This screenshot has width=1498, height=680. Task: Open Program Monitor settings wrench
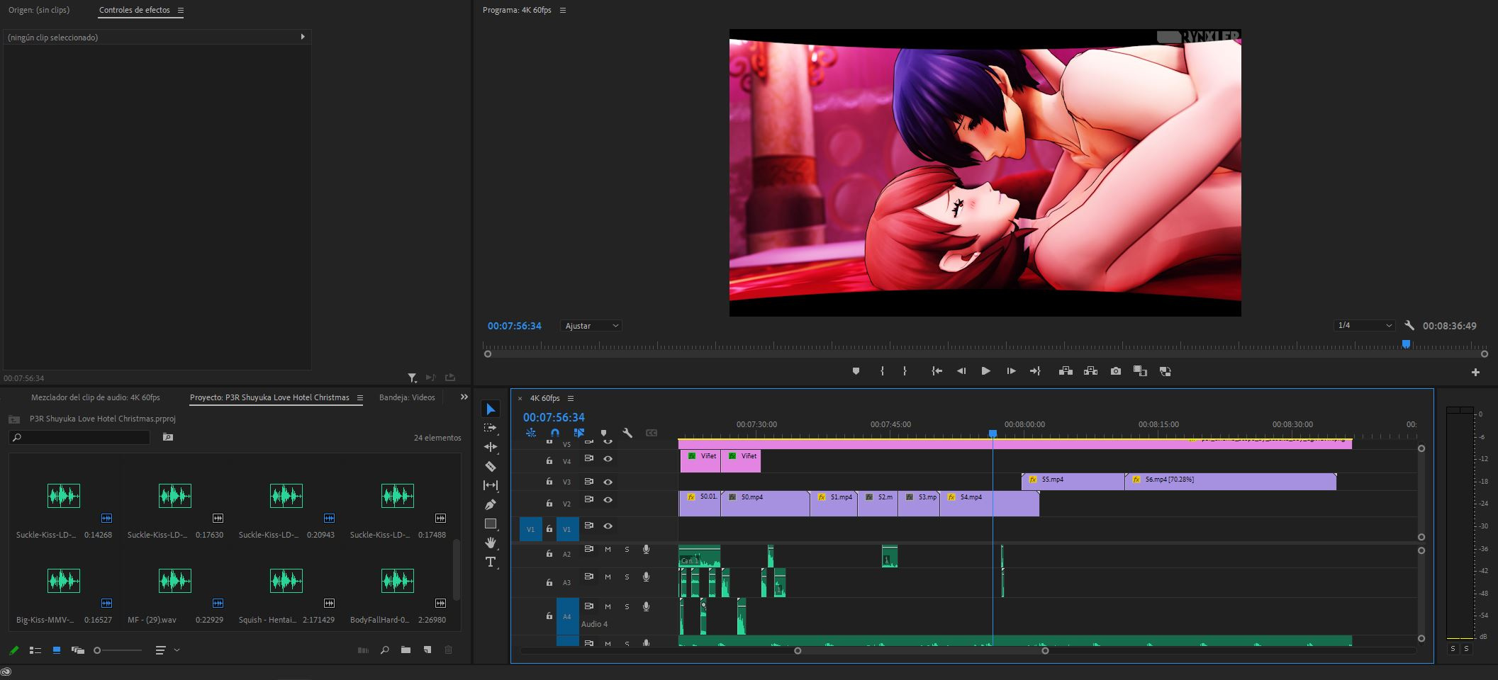[1409, 326]
